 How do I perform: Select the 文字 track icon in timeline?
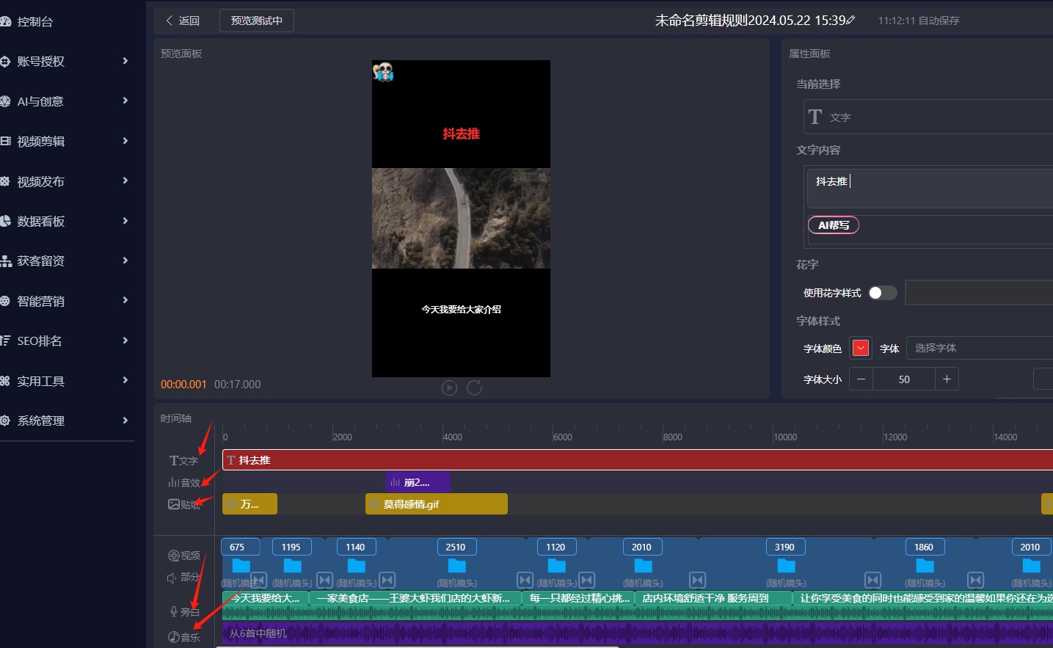(x=175, y=461)
